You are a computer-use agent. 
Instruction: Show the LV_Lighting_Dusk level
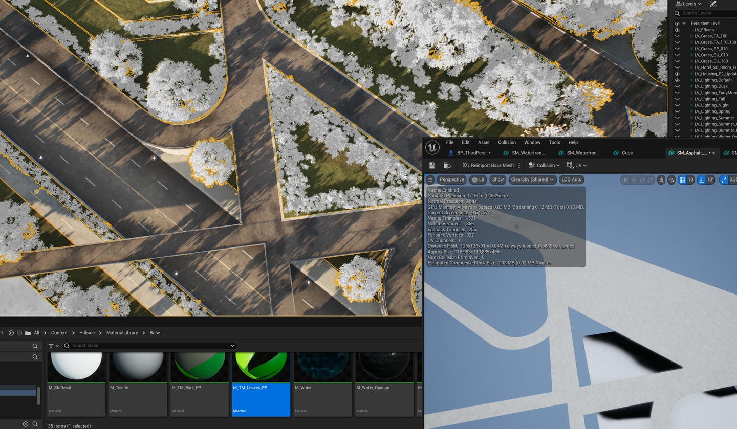[x=677, y=86]
